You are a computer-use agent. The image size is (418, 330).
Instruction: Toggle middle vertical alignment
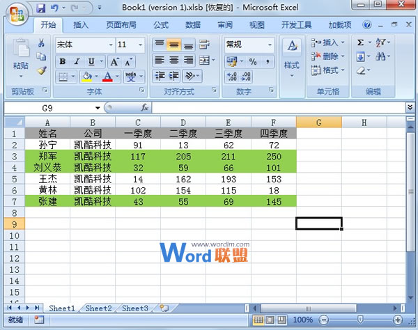point(173,45)
